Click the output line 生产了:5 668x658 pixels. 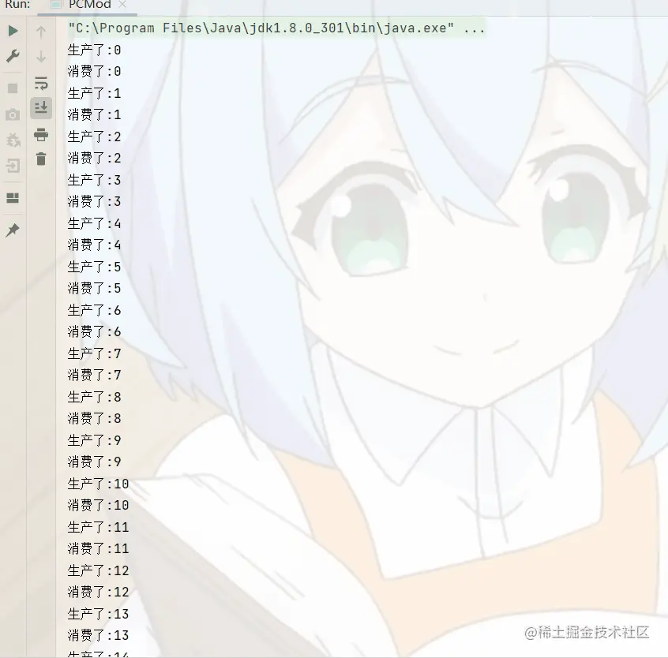coord(94,267)
